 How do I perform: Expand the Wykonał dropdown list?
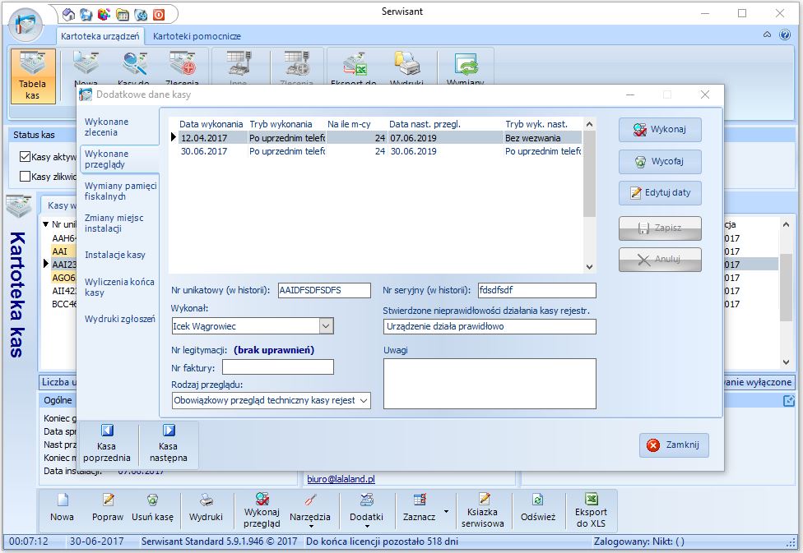point(326,326)
